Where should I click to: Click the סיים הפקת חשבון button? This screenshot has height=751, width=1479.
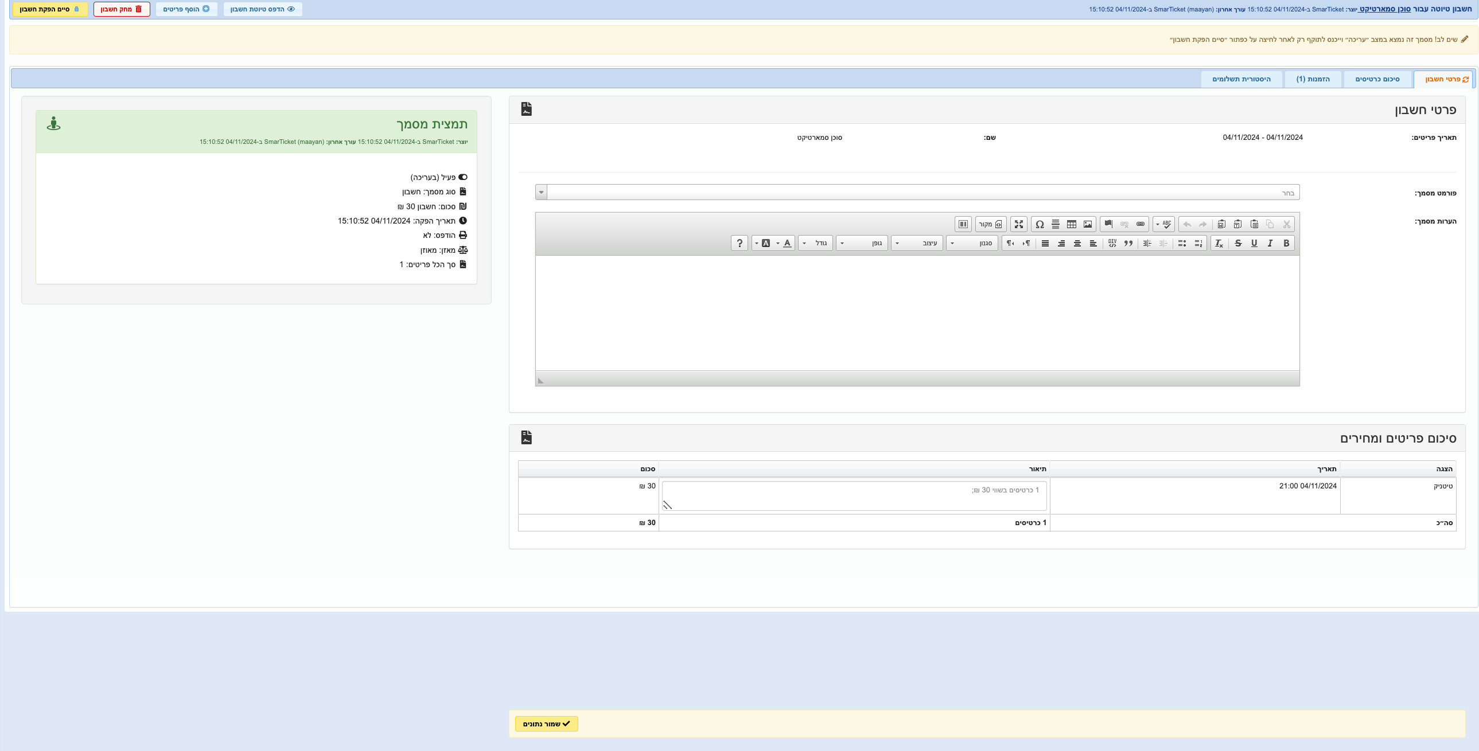(50, 9)
